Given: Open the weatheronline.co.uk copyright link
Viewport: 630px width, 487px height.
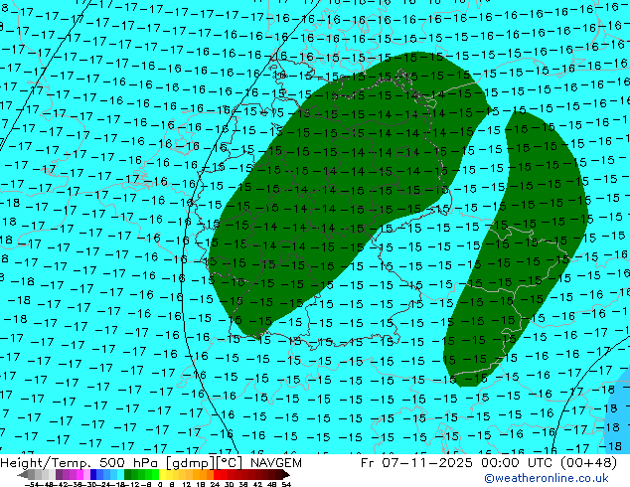Looking at the screenshot, I should [547, 478].
